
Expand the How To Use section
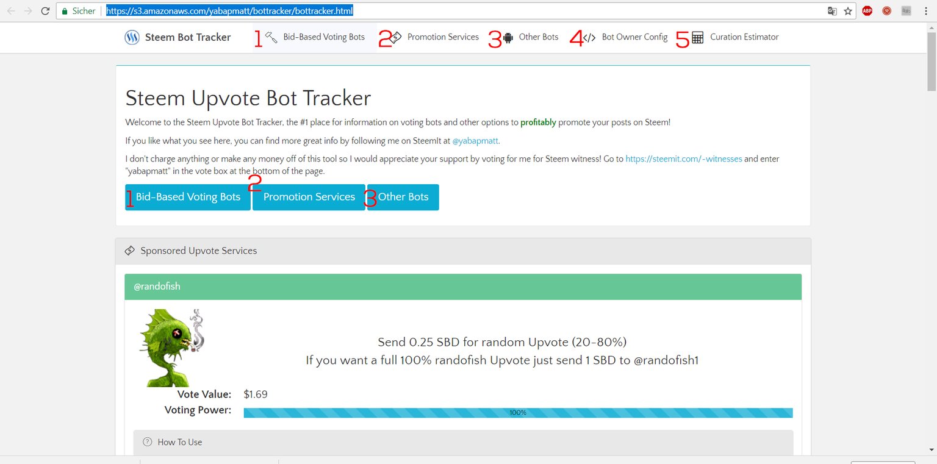click(463, 442)
